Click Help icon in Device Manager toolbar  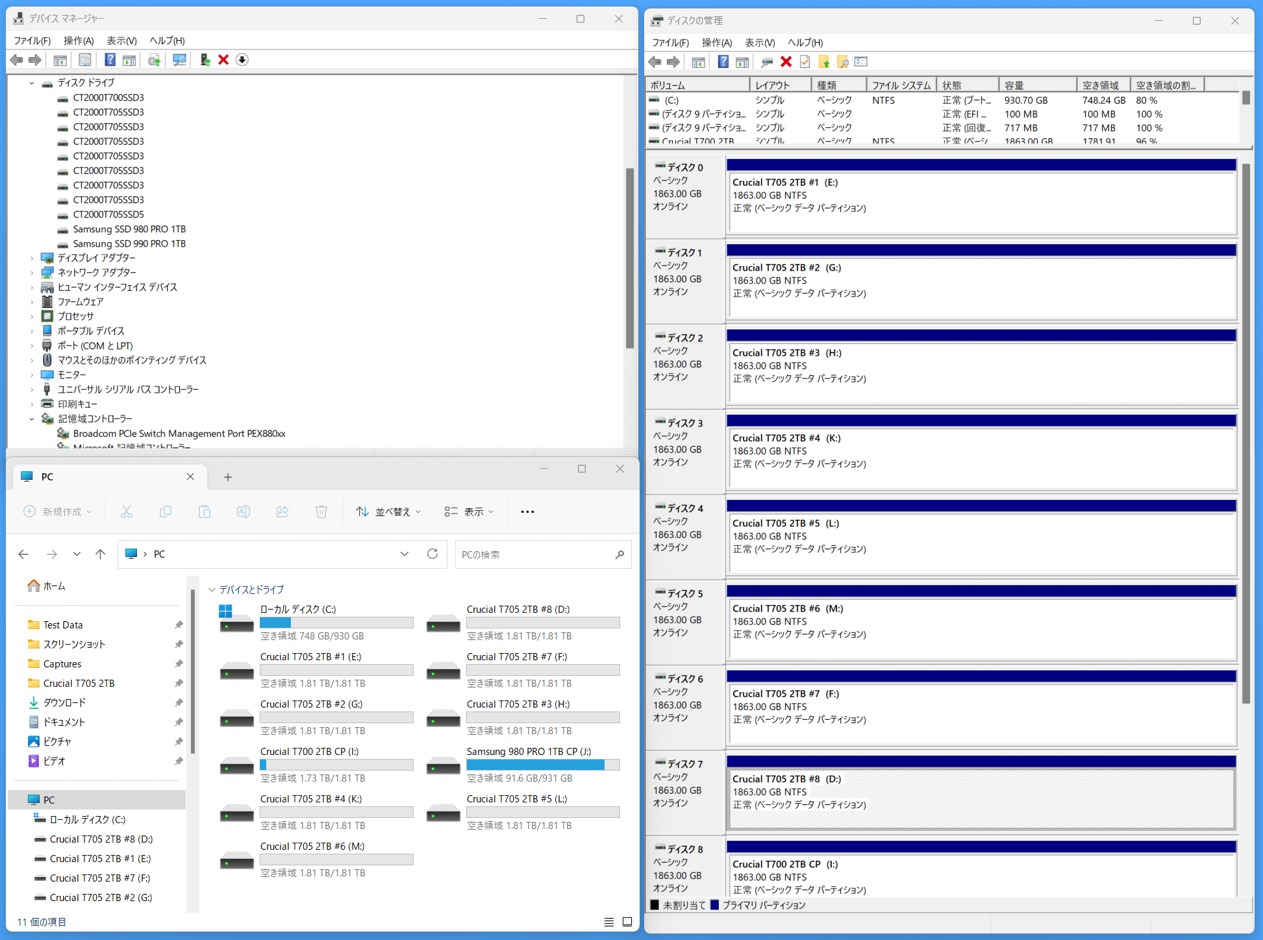[x=110, y=60]
